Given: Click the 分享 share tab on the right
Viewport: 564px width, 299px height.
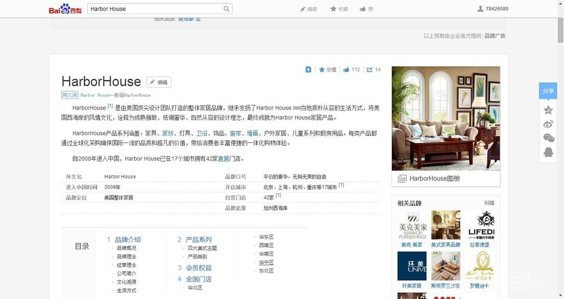Looking at the screenshot, I should tap(548, 91).
